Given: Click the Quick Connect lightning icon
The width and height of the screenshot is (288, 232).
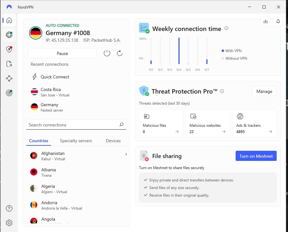Looking at the screenshot, I should pyautogui.click(x=34, y=77).
